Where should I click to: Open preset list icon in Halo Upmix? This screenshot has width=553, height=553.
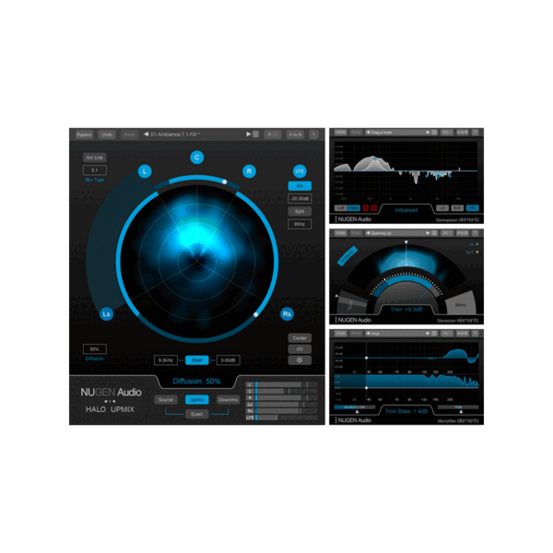[255, 135]
